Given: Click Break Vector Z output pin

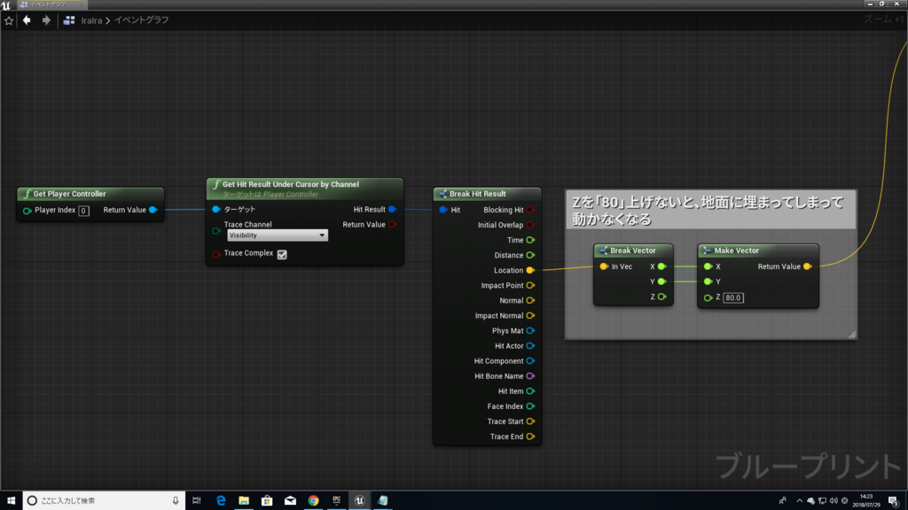Looking at the screenshot, I should (661, 297).
